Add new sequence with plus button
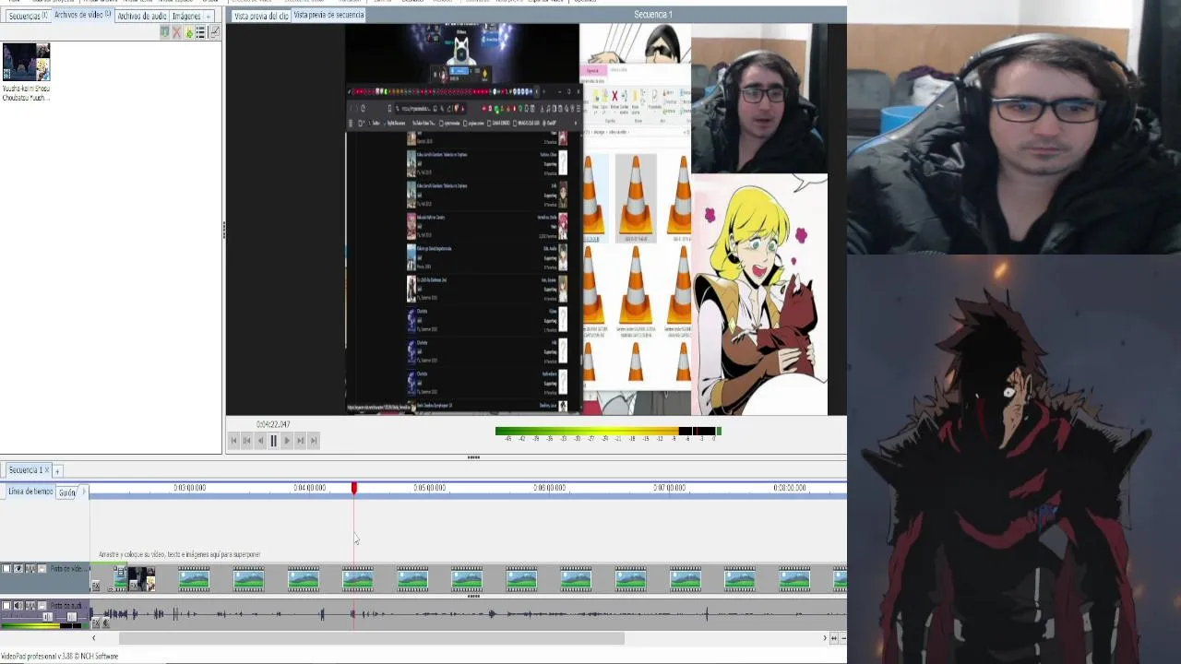Viewport: 1181px width, 664px height. (56, 471)
